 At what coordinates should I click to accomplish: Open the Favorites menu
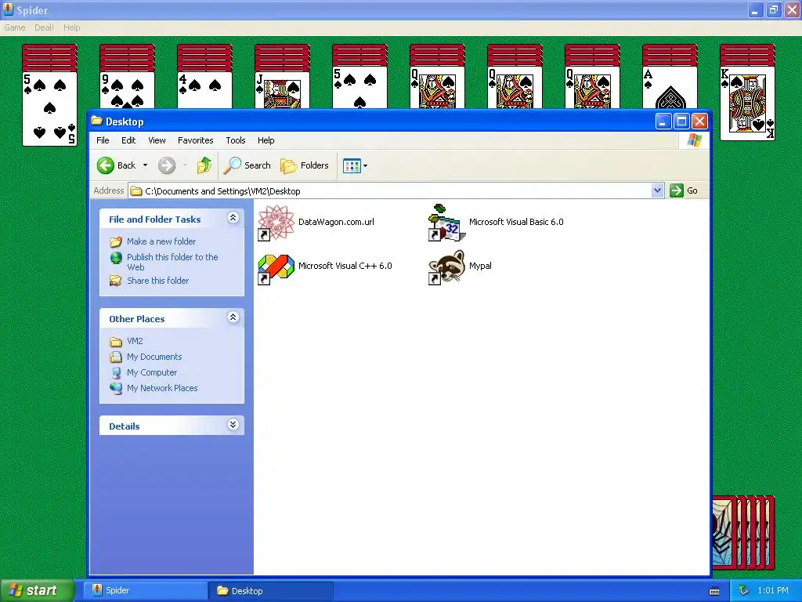(195, 140)
